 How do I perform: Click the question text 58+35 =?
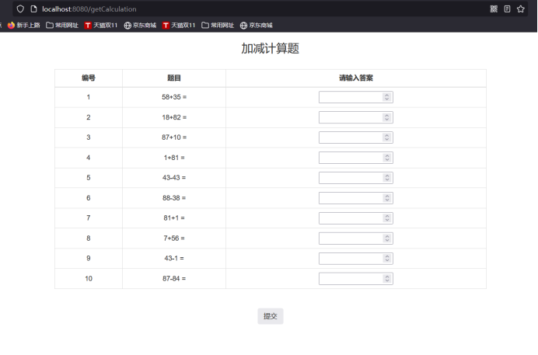(x=174, y=97)
